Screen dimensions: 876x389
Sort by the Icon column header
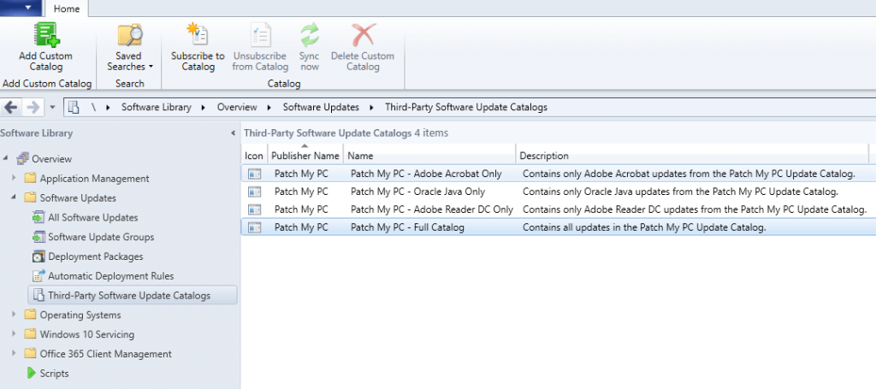pos(254,156)
